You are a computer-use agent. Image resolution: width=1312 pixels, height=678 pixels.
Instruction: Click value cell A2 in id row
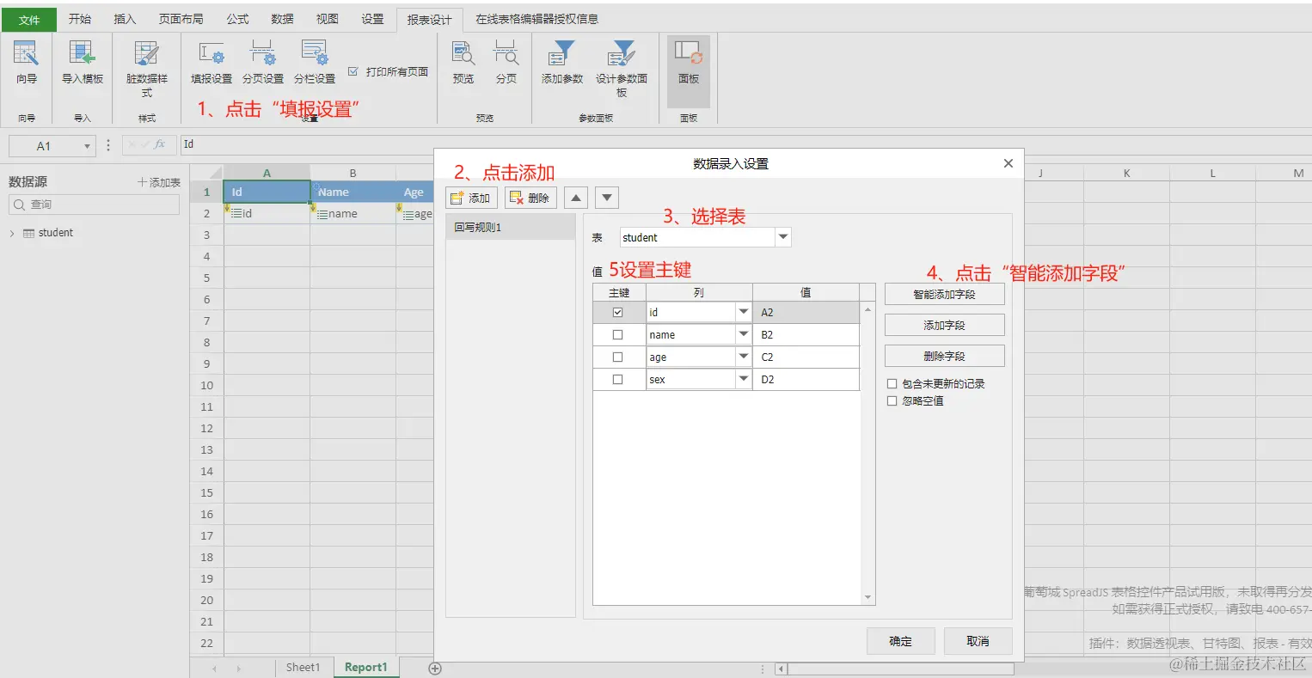(x=806, y=312)
